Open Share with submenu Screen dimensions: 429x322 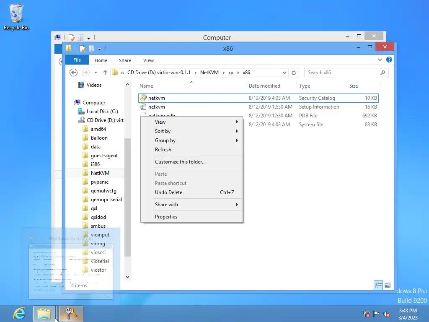(x=191, y=205)
